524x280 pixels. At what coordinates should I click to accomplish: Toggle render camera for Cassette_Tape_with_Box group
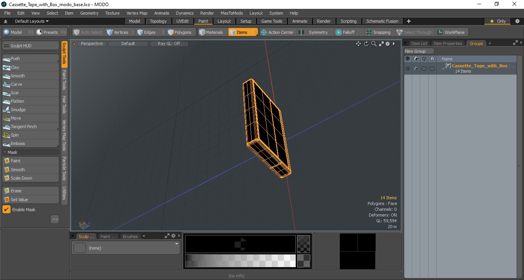pyautogui.click(x=416, y=68)
